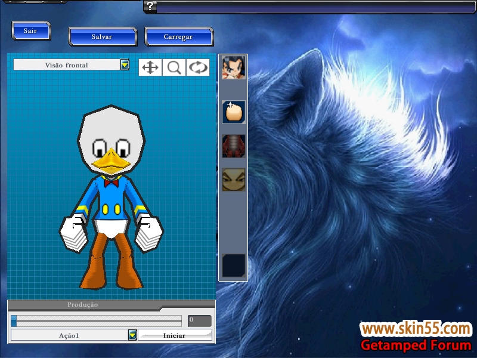Click the duck character model preview

click(111, 197)
